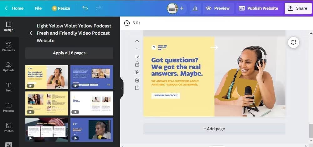Move the page up with the chevron

pyautogui.click(x=137, y=41)
